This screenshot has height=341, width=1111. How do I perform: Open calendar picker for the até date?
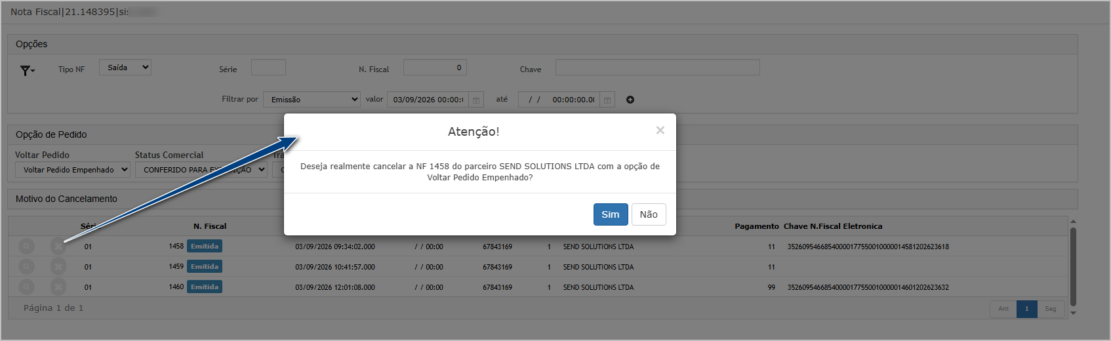coord(607,100)
